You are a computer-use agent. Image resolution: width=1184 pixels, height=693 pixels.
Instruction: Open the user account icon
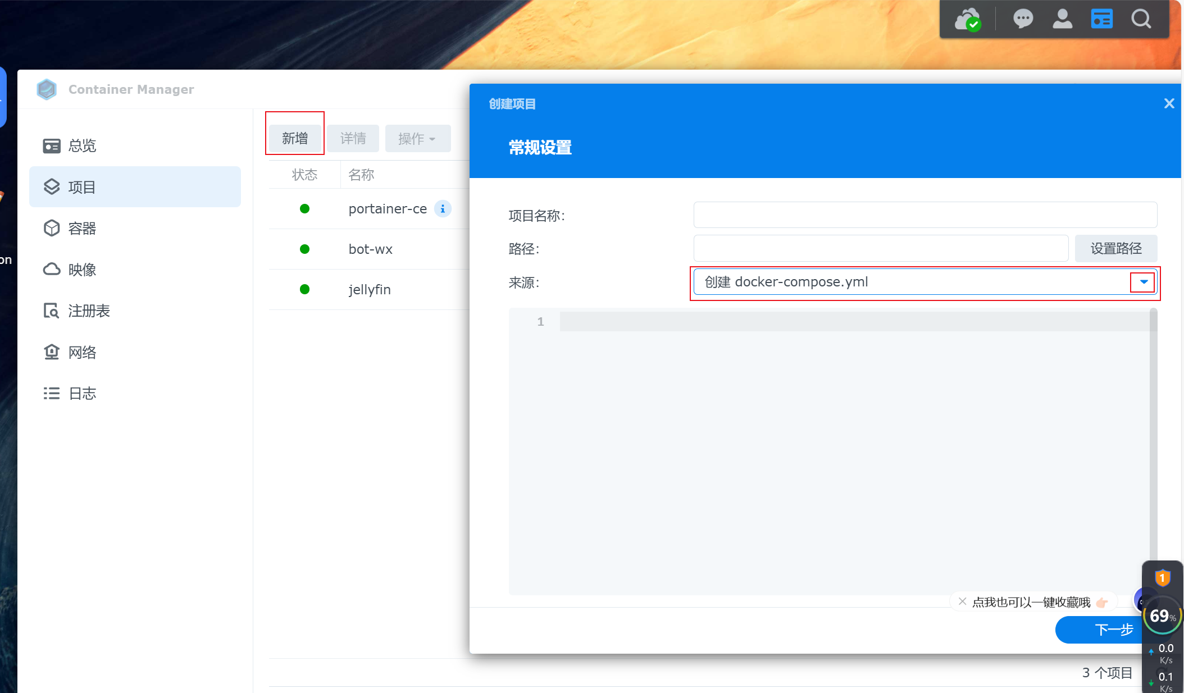pyautogui.click(x=1062, y=19)
